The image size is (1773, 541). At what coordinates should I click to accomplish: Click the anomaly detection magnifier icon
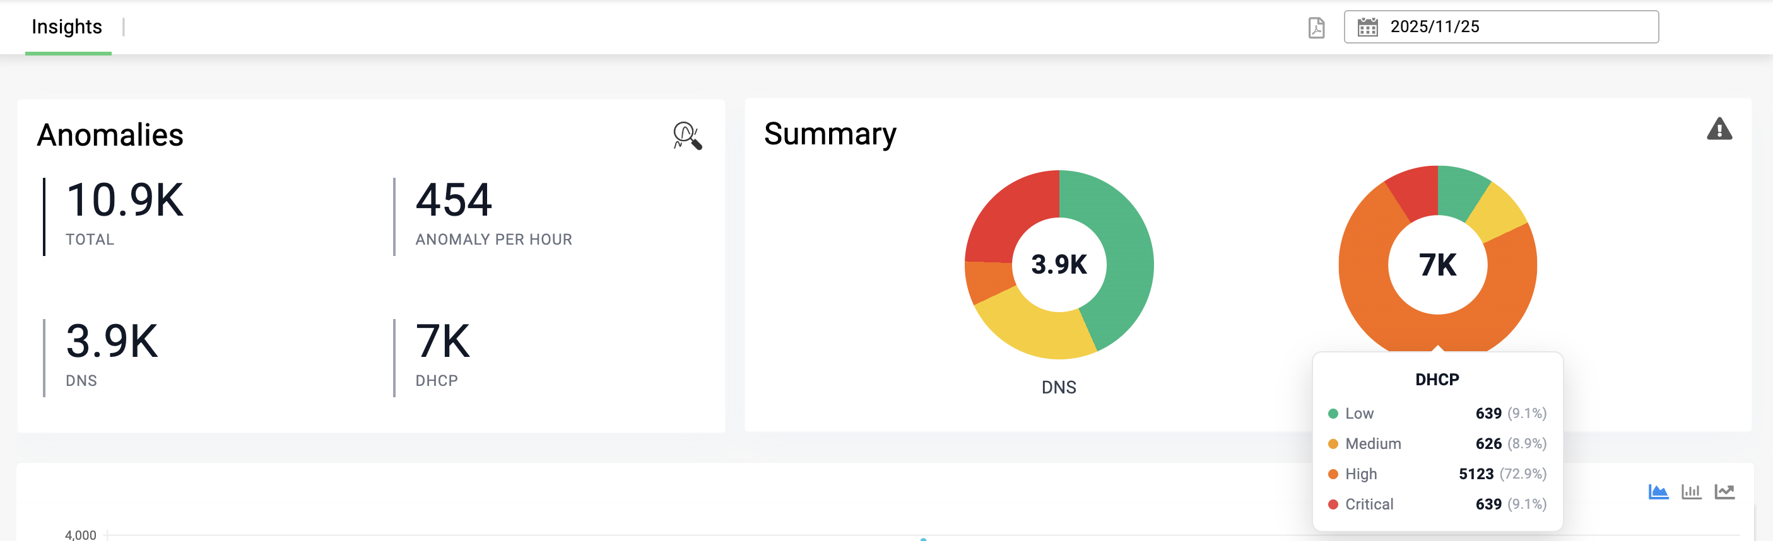point(686,137)
